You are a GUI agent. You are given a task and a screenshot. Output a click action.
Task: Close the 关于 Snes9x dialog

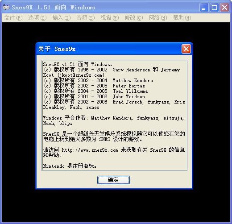(186, 49)
